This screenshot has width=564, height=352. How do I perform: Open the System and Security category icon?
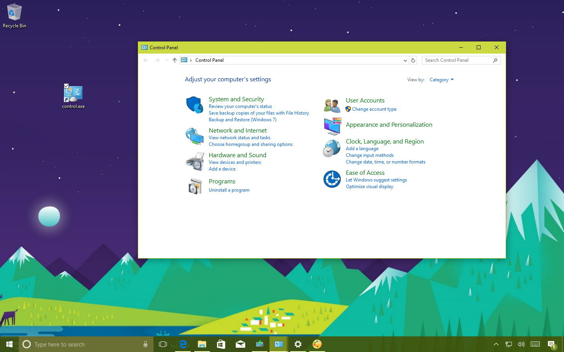coord(195,105)
